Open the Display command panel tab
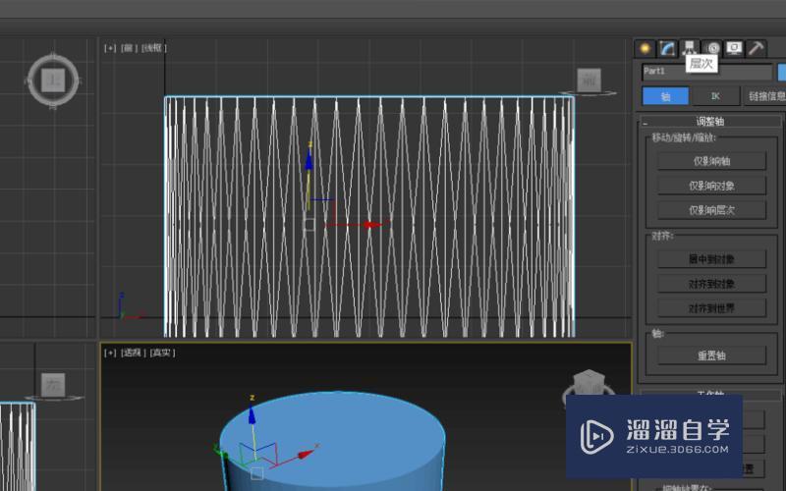786x491 pixels. coord(734,48)
